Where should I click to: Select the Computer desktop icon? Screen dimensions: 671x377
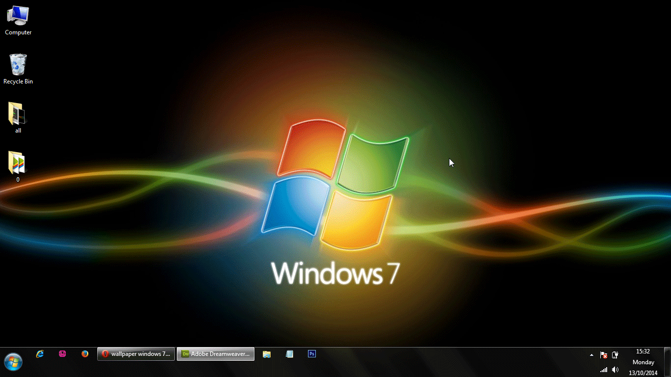(x=18, y=21)
